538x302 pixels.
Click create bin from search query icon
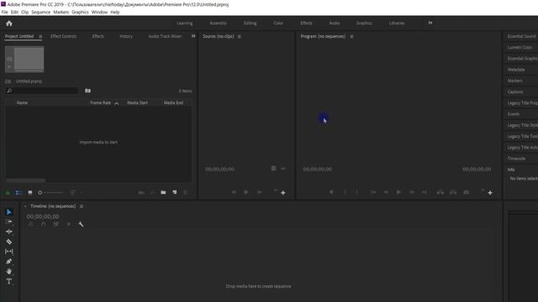point(87,91)
